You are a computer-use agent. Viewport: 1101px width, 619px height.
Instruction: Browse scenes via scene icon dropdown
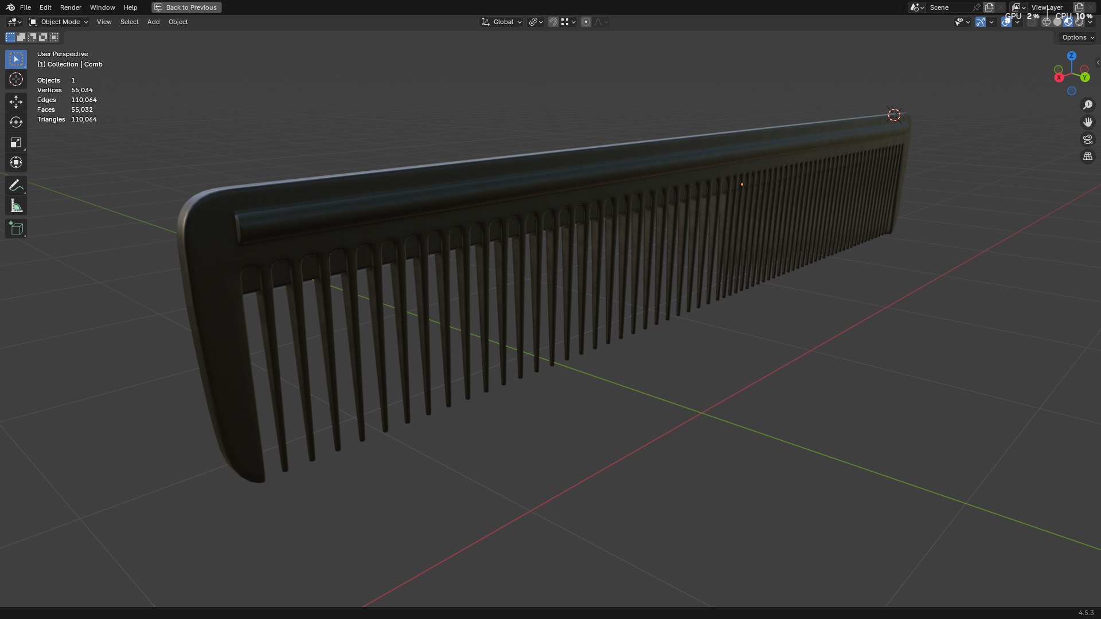coord(917,7)
